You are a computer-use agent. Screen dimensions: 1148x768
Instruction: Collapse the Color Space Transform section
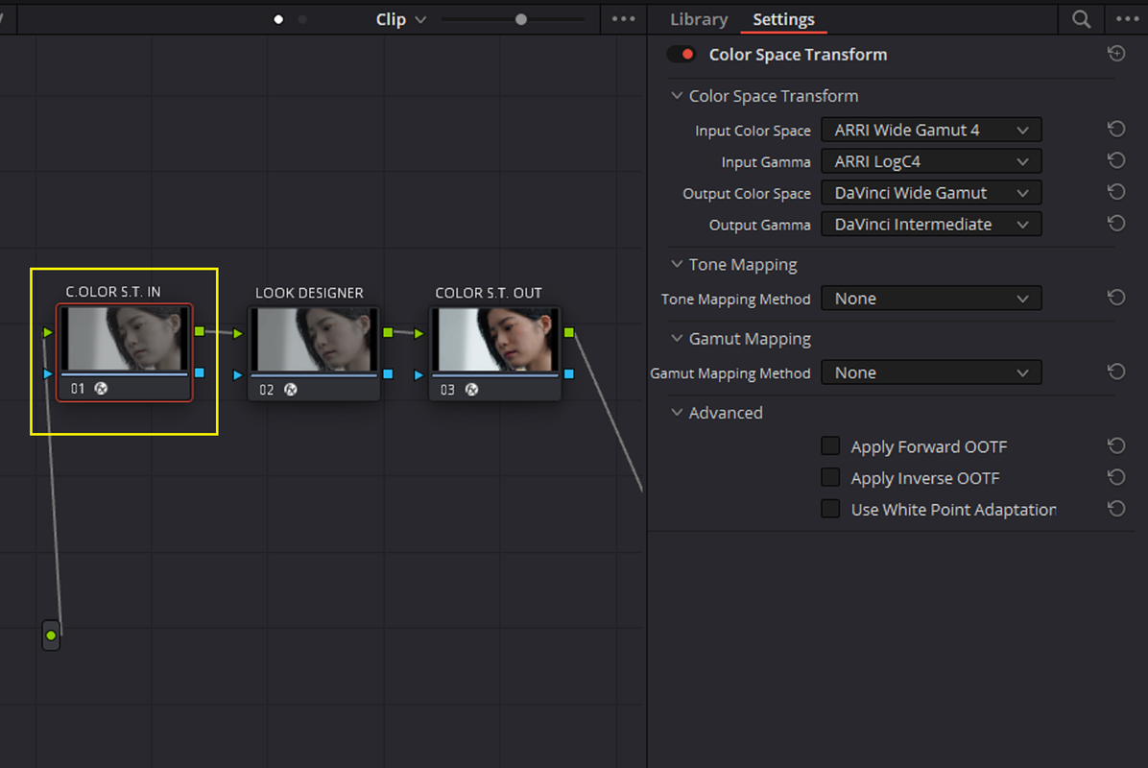tap(677, 95)
